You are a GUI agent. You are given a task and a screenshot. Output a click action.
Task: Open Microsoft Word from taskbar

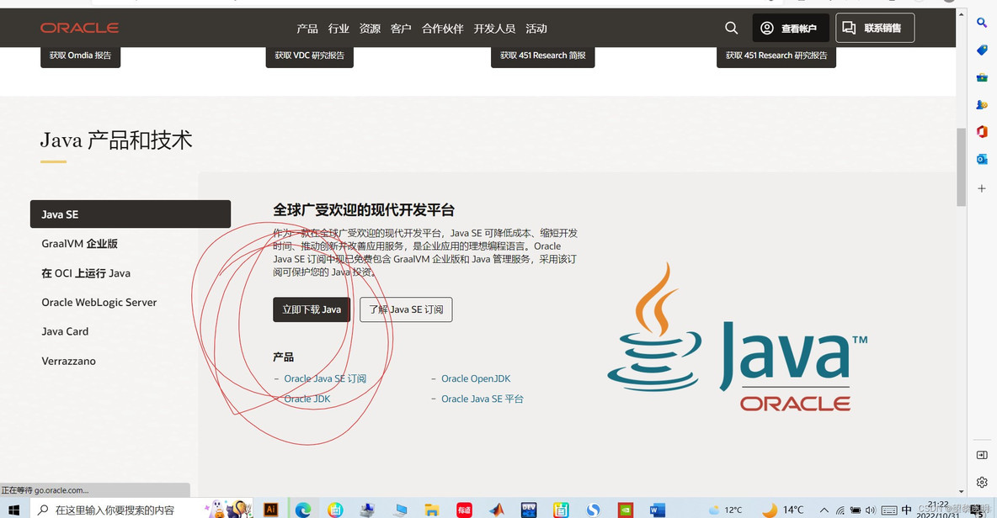click(658, 510)
